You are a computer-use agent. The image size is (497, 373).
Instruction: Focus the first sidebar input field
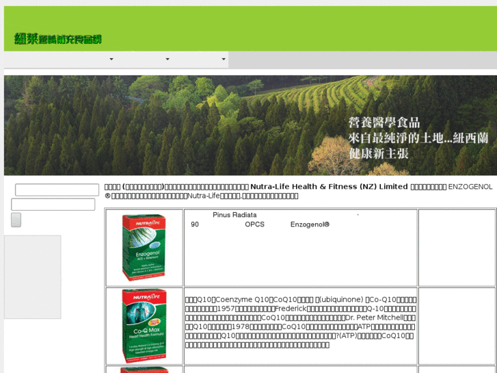pyautogui.click(x=57, y=190)
